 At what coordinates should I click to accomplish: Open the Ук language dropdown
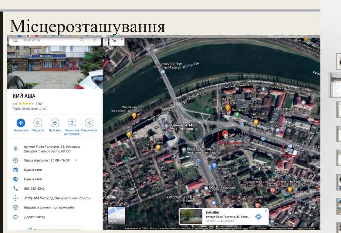click(117, 40)
